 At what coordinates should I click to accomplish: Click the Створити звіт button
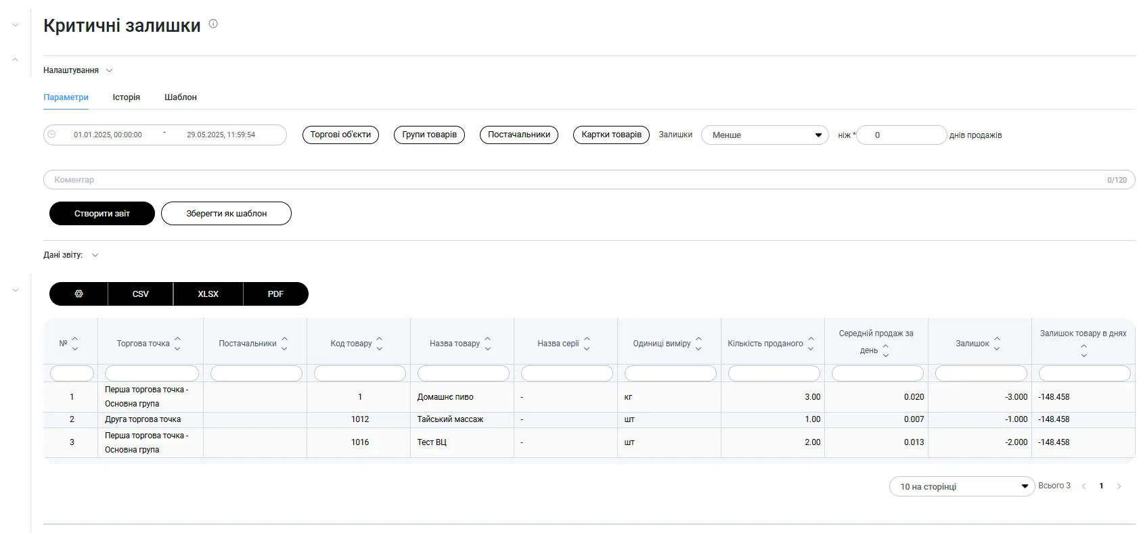click(x=102, y=214)
